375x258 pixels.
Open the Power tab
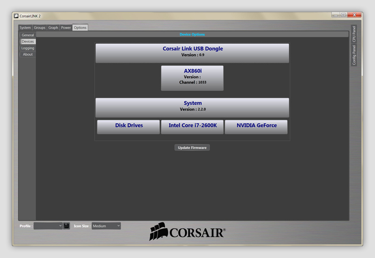[66, 28]
